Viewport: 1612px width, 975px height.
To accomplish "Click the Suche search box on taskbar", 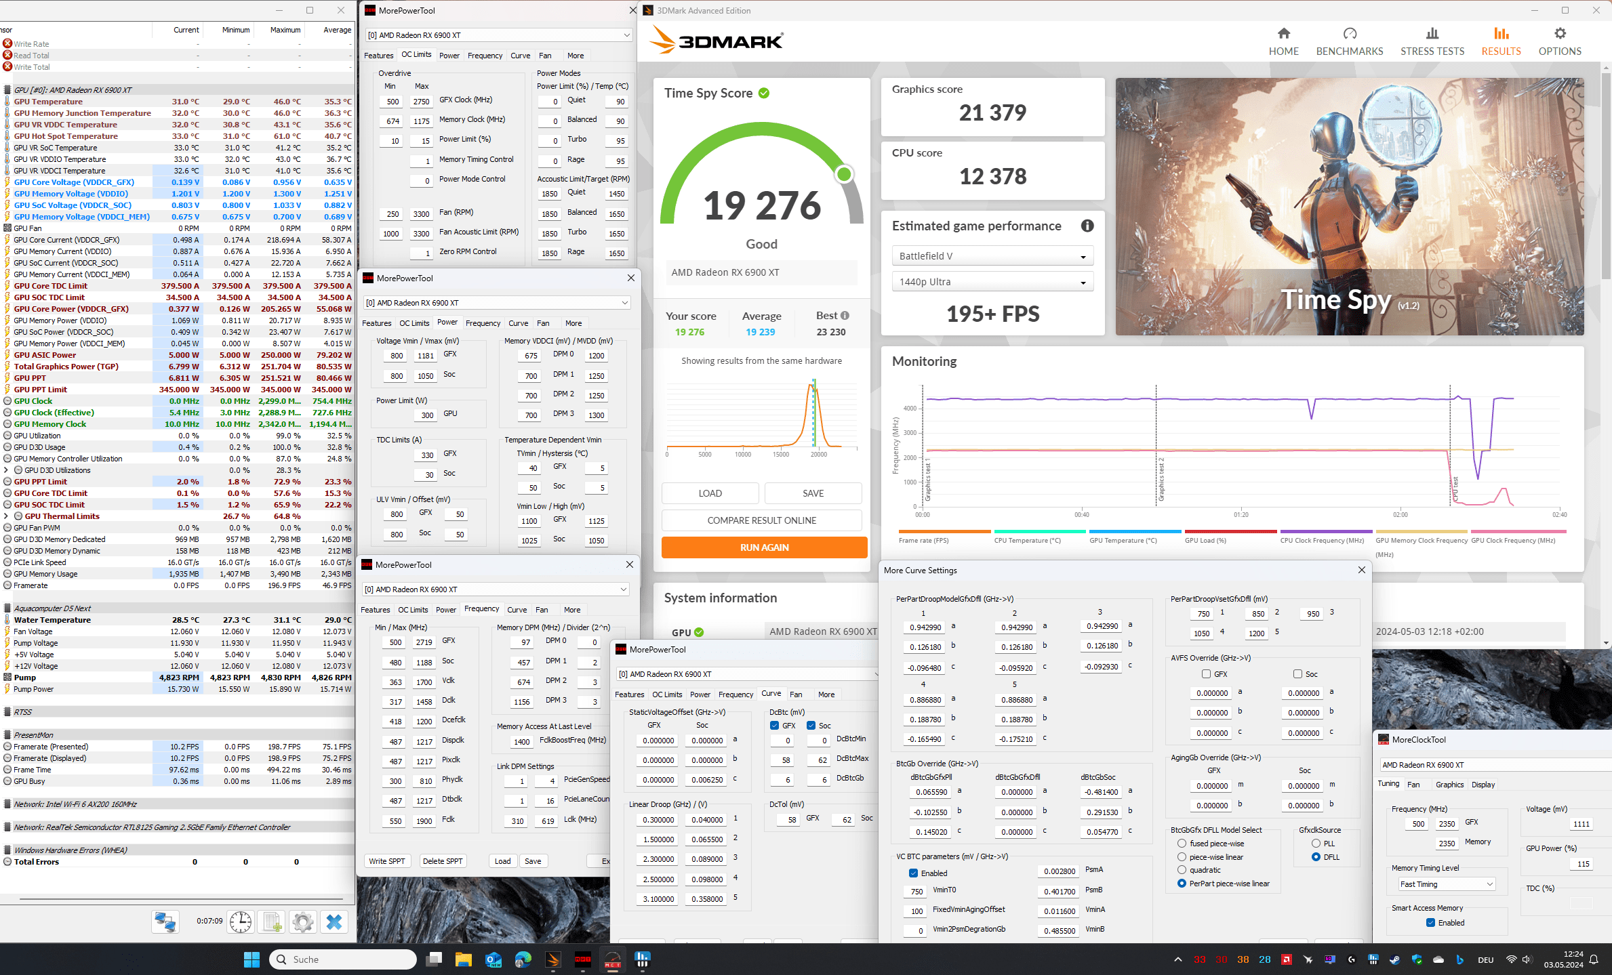I will 343,959.
